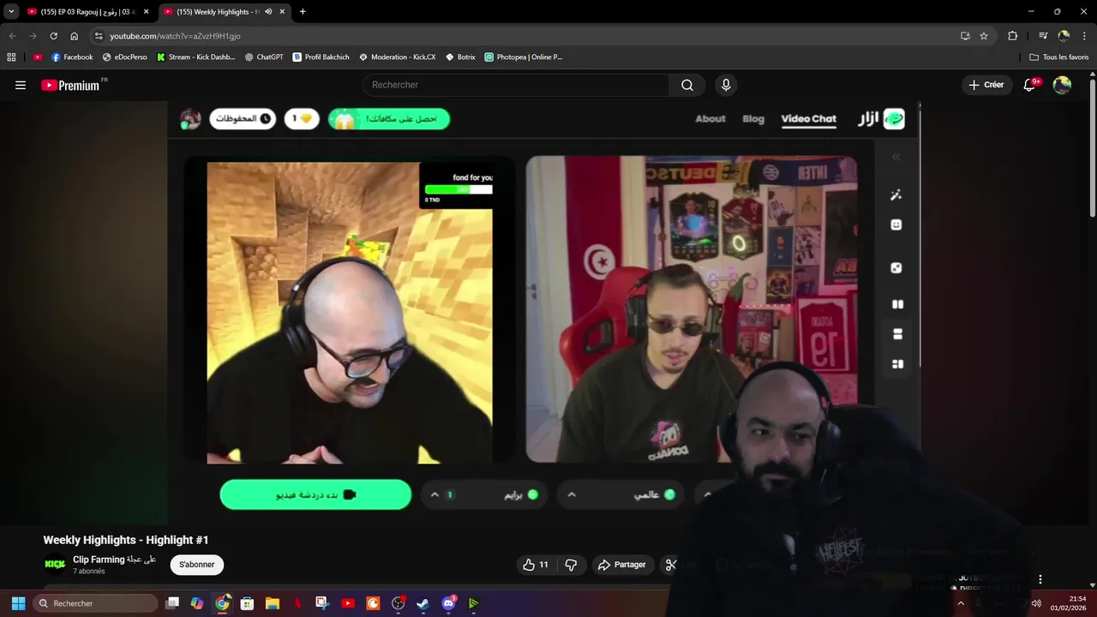Open Chrome extensions puzzle icon
The image size is (1097, 617).
click(x=1012, y=36)
